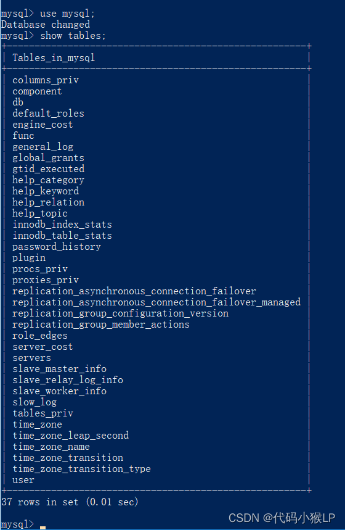The height and width of the screenshot is (530, 345).
Task: Select replication_group_member_actions table name
Action: pos(101,325)
